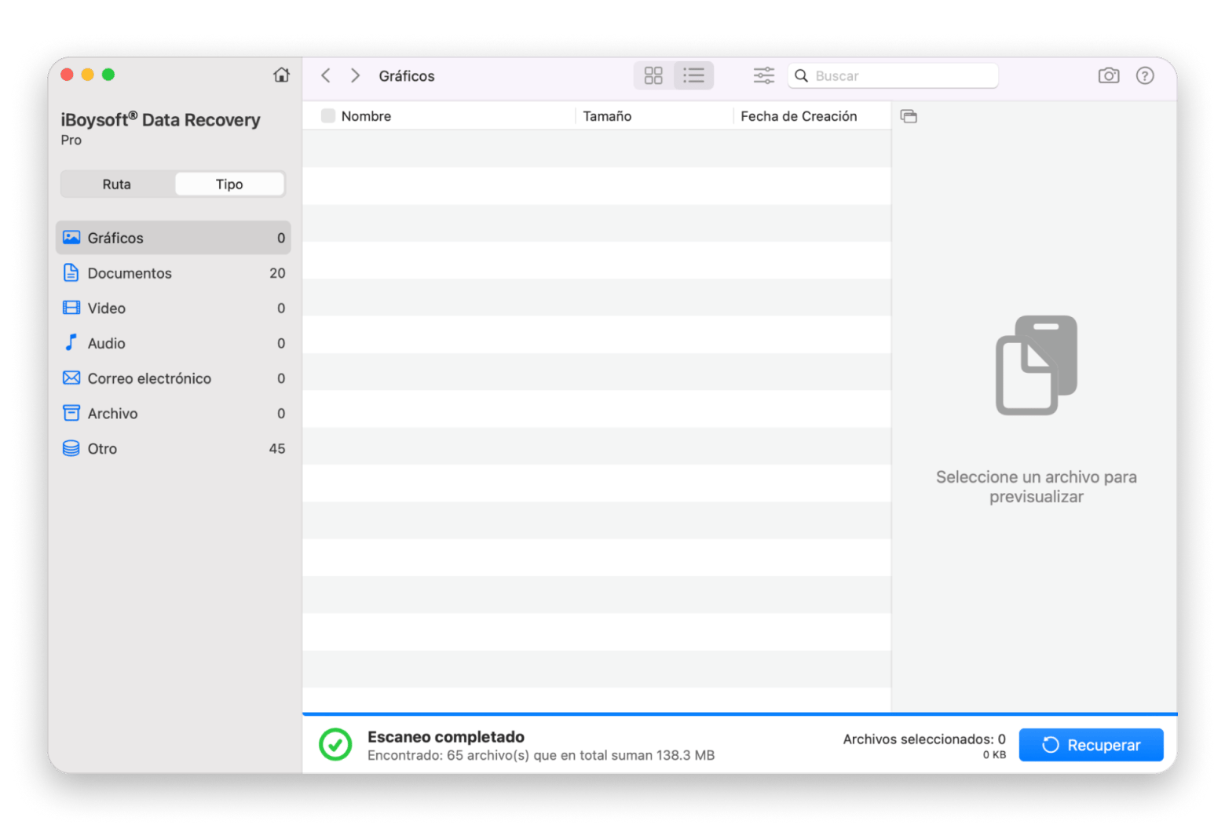Click the Audio music note icon
The height and width of the screenshot is (832, 1225).
point(71,342)
